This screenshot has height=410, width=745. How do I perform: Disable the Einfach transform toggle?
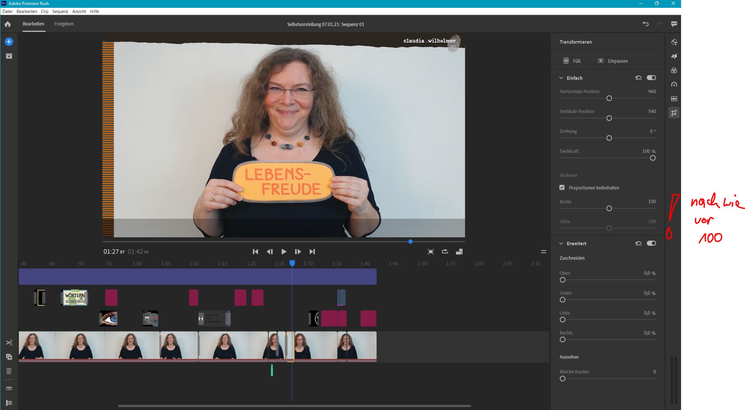[652, 77]
